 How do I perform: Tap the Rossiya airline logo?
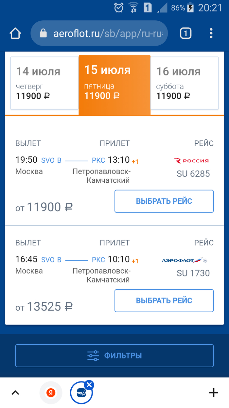click(x=191, y=161)
